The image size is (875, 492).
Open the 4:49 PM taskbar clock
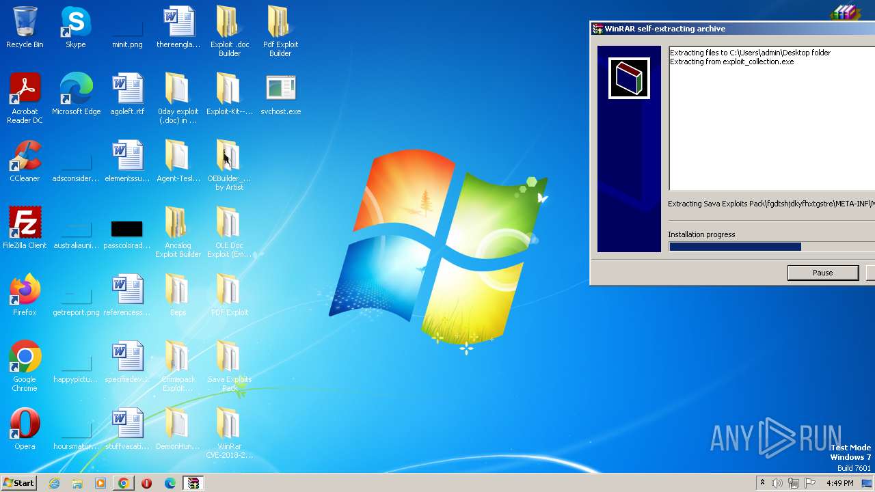pos(839,483)
